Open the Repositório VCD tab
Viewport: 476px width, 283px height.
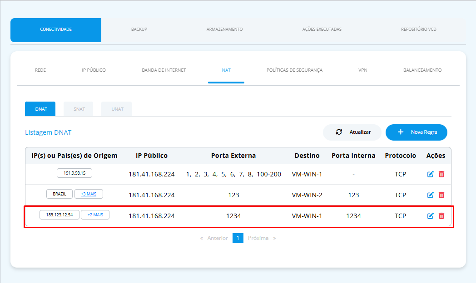coord(418,29)
